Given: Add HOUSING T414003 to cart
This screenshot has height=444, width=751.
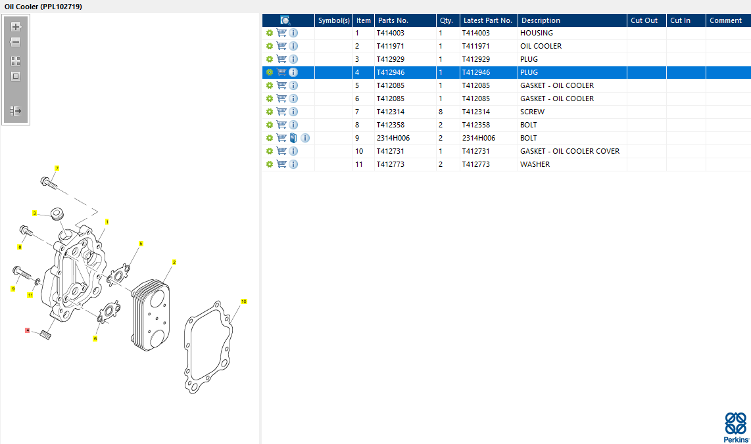Looking at the screenshot, I should pyautogui.click(x=281, y=33).
